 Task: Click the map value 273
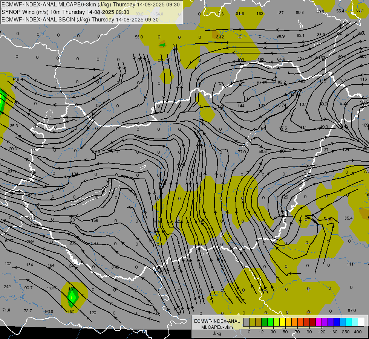[31, 218]
